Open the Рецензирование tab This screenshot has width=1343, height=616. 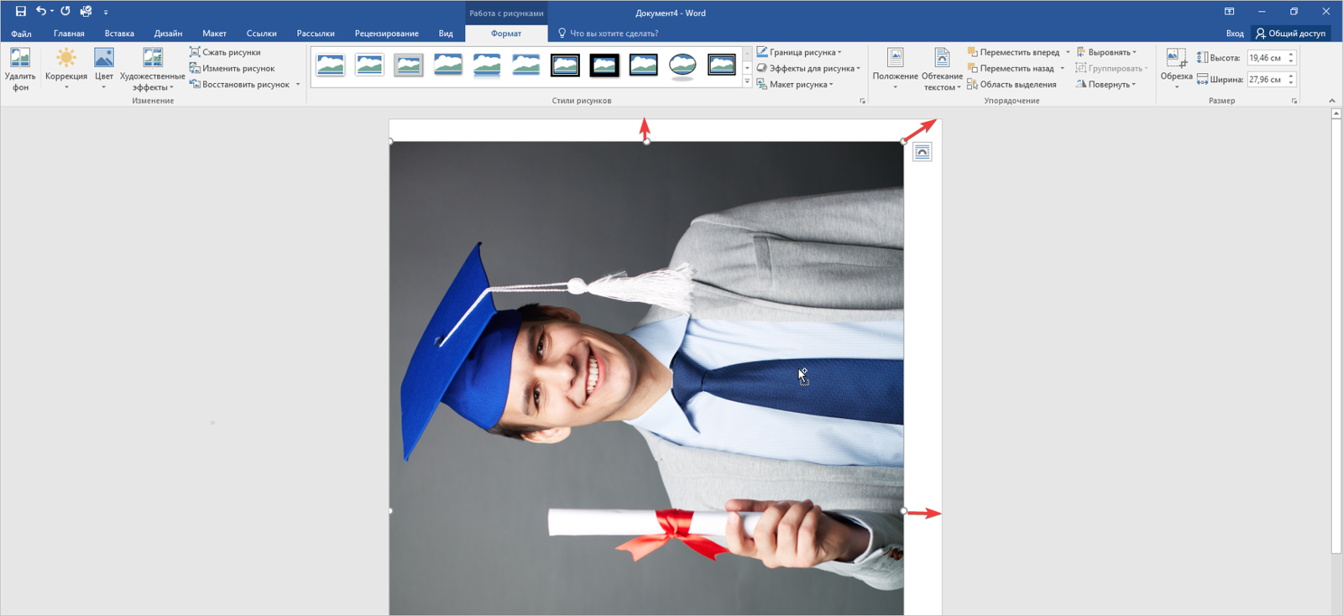pyautogui.click(x=386, y=34)
